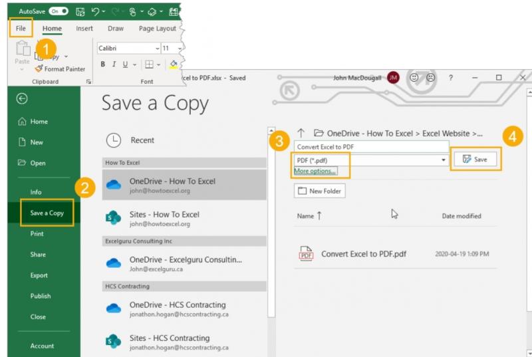Select the Recent locations entry
Image resolution: width=532 pixels, height=357 pixels.
(184, 140)
